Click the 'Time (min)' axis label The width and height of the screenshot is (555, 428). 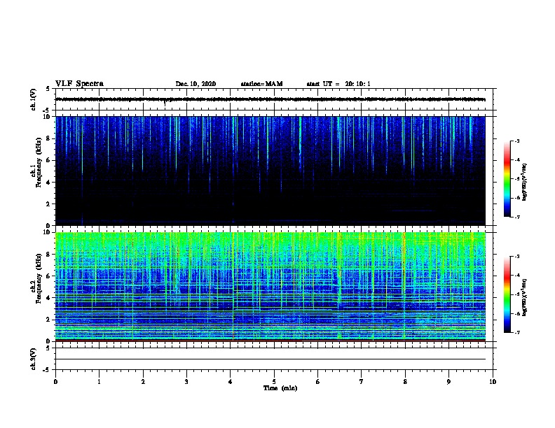click(280, 388)
